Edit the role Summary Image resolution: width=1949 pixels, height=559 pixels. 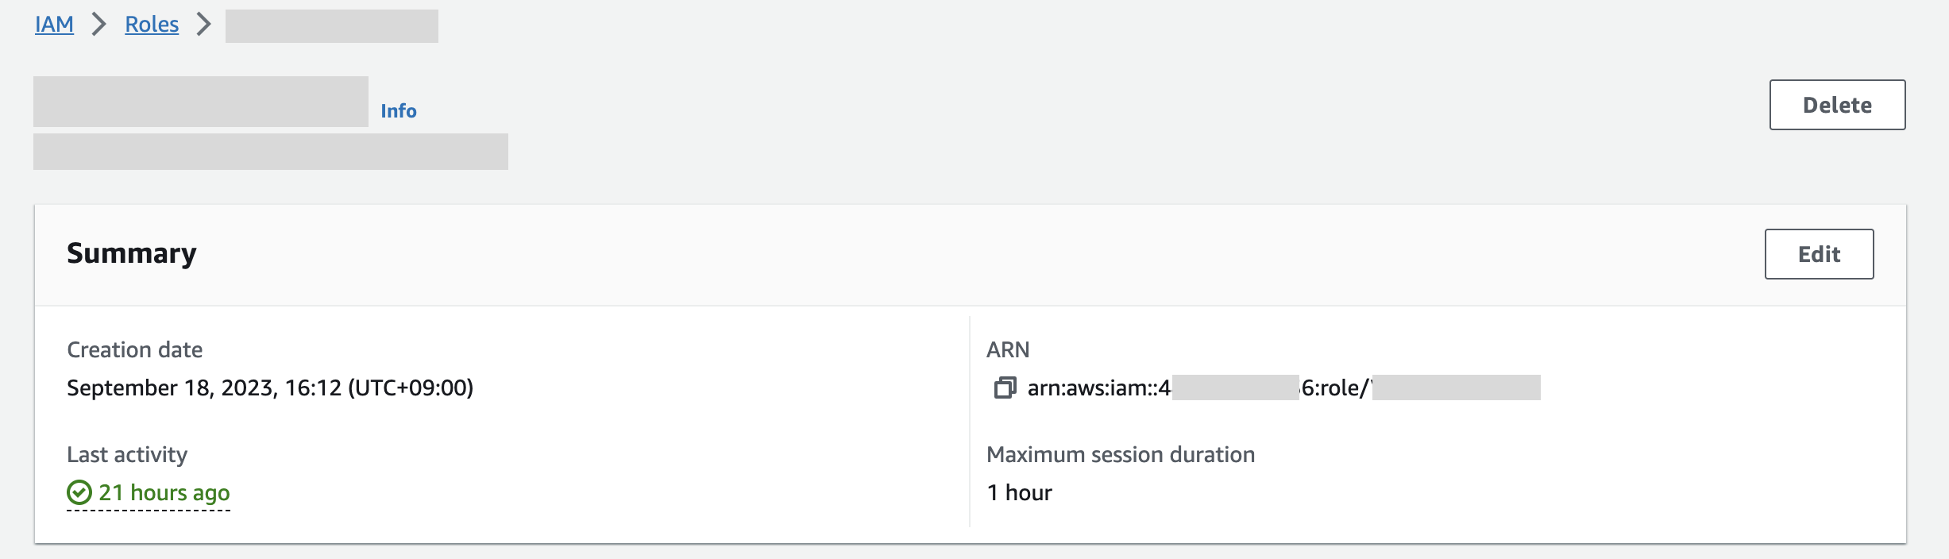[1819, 254]
